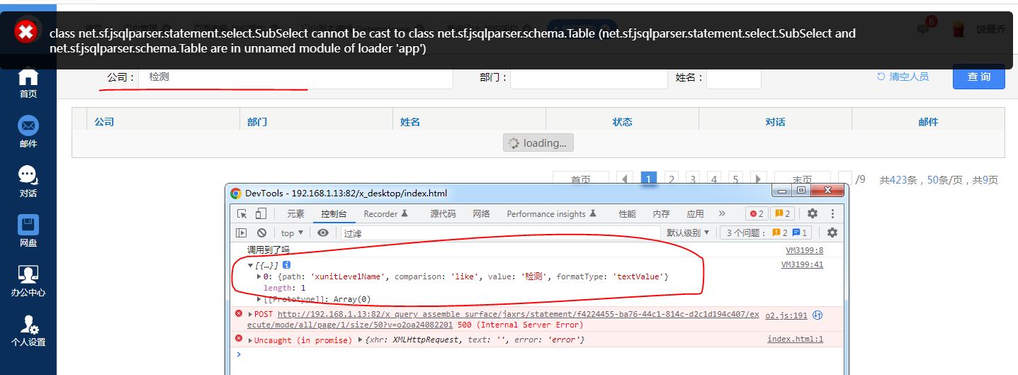The height and width of the screenshot is (375, 1018).
Task: Click the 姓名 name input field
Action: point(734,77)
